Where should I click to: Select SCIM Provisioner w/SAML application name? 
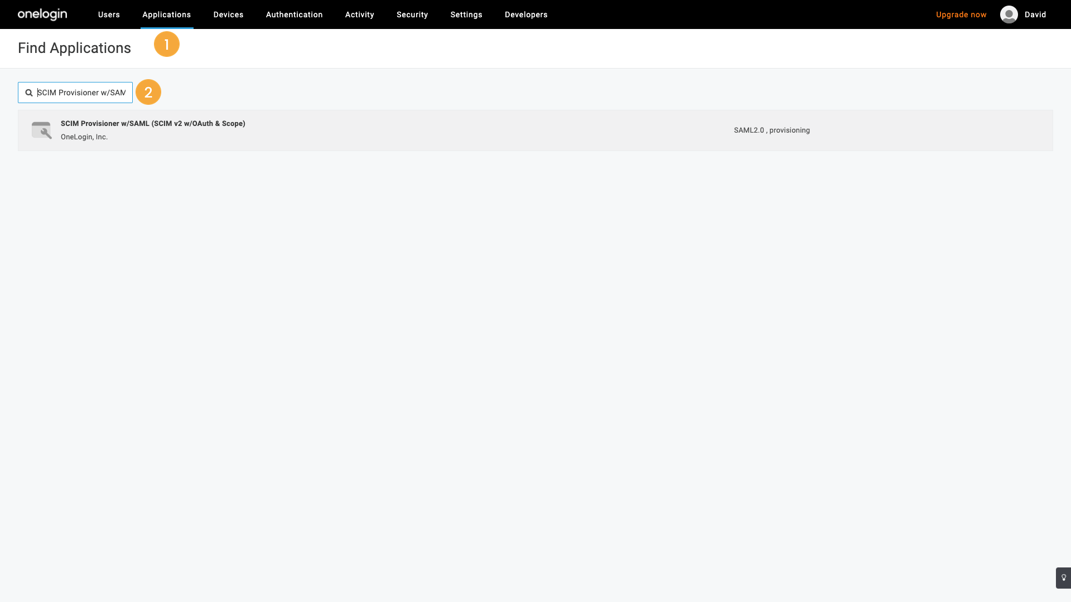click(x=153, y=123)
